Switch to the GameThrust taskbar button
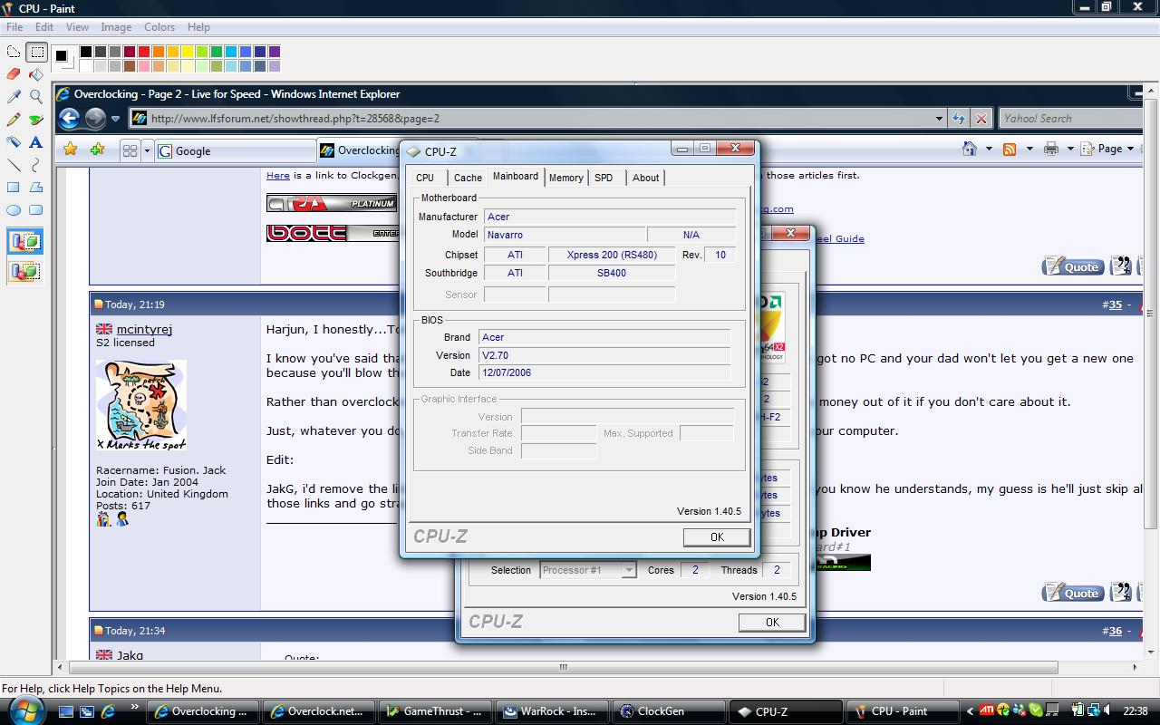1160x725 pixels. [437, 711]
